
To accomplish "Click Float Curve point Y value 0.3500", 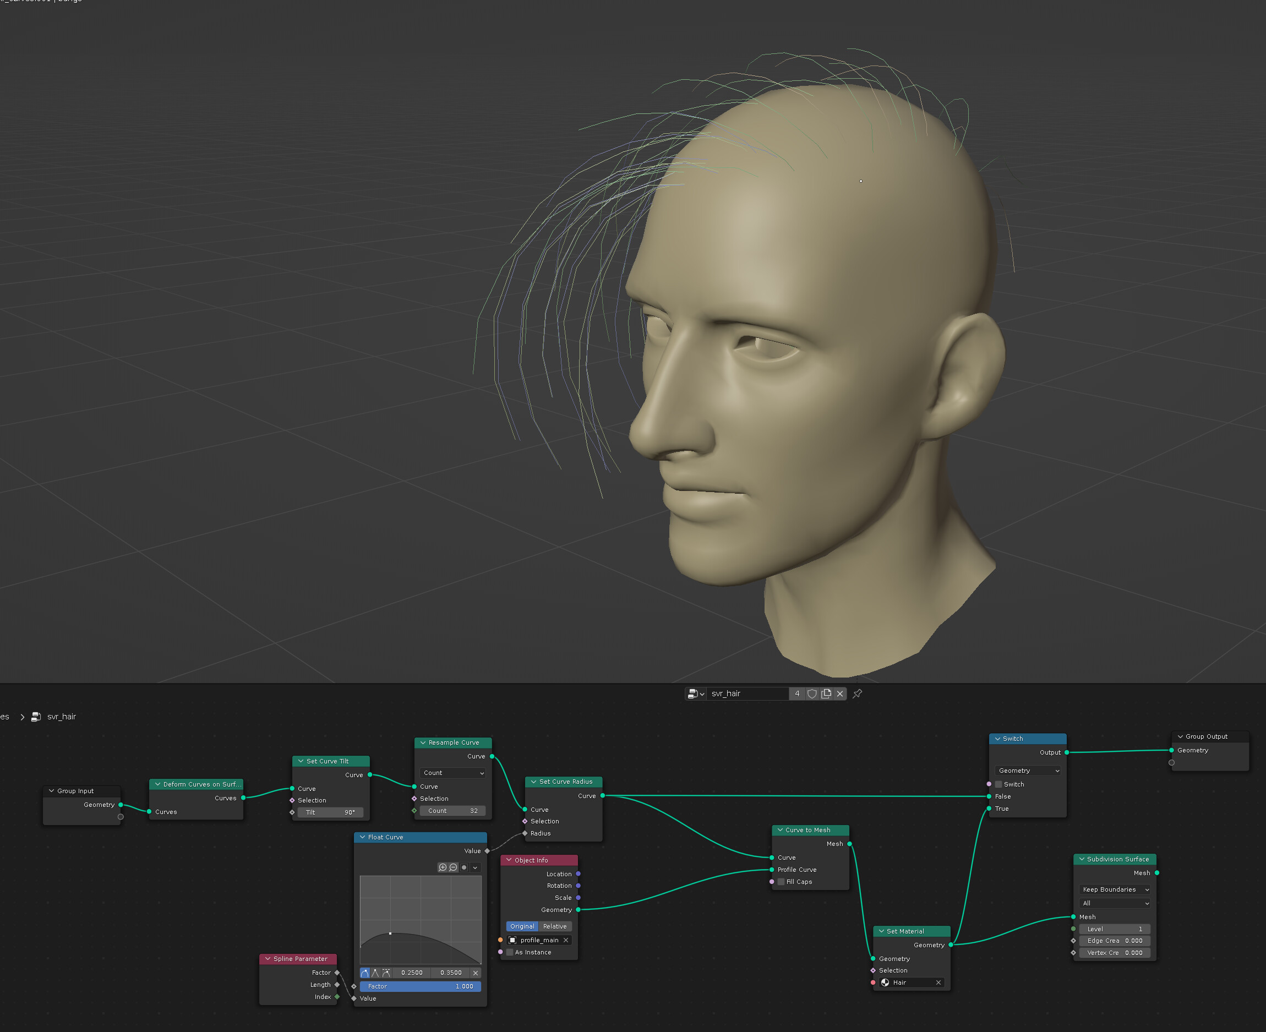I will pyautogui.click(x=450, y=973).
